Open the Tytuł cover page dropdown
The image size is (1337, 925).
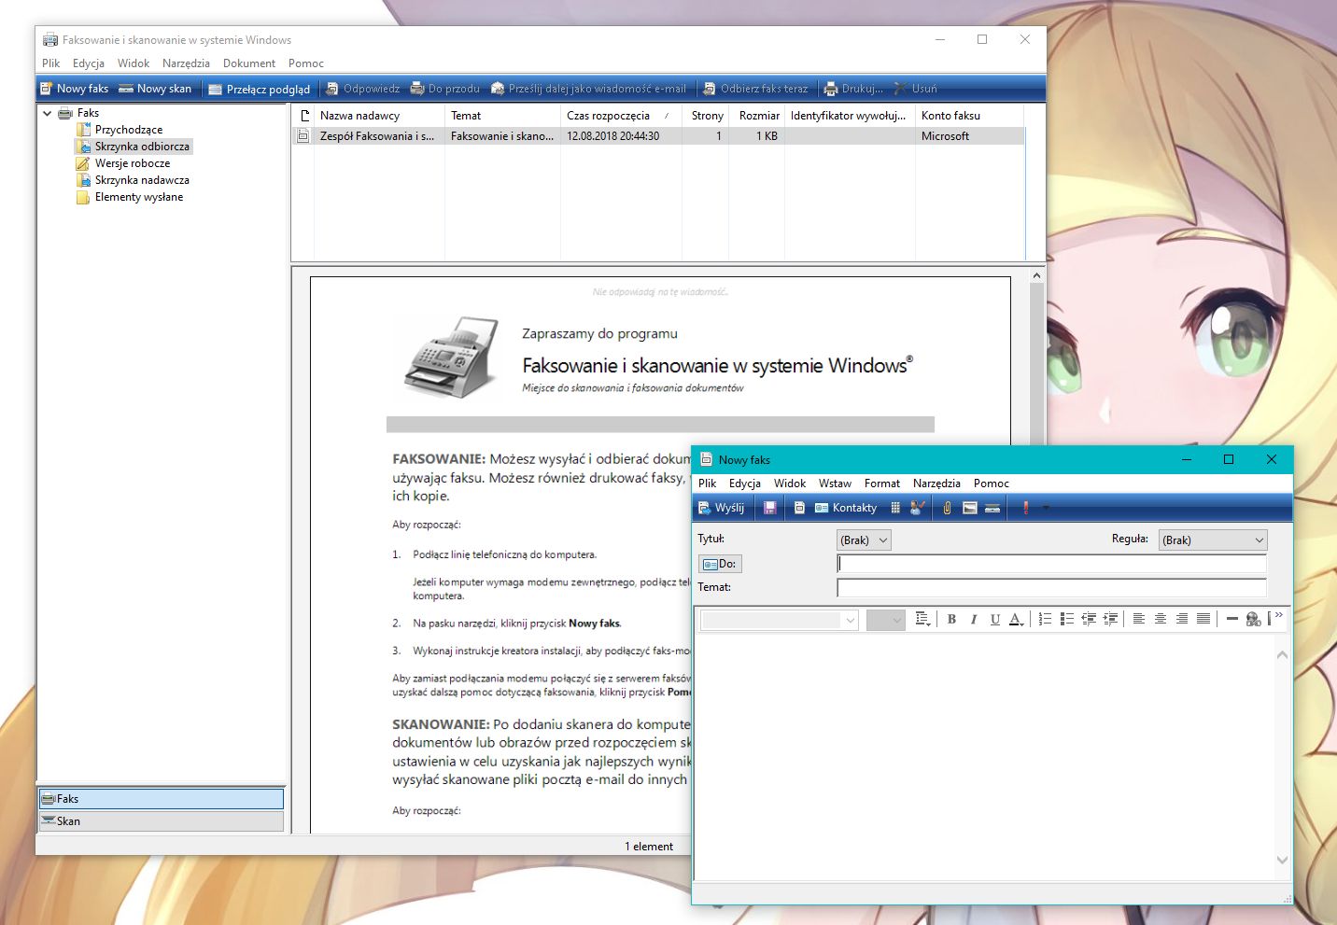click(x=864, y=540)
